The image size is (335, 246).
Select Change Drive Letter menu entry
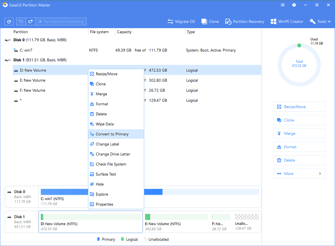point(116,154)
